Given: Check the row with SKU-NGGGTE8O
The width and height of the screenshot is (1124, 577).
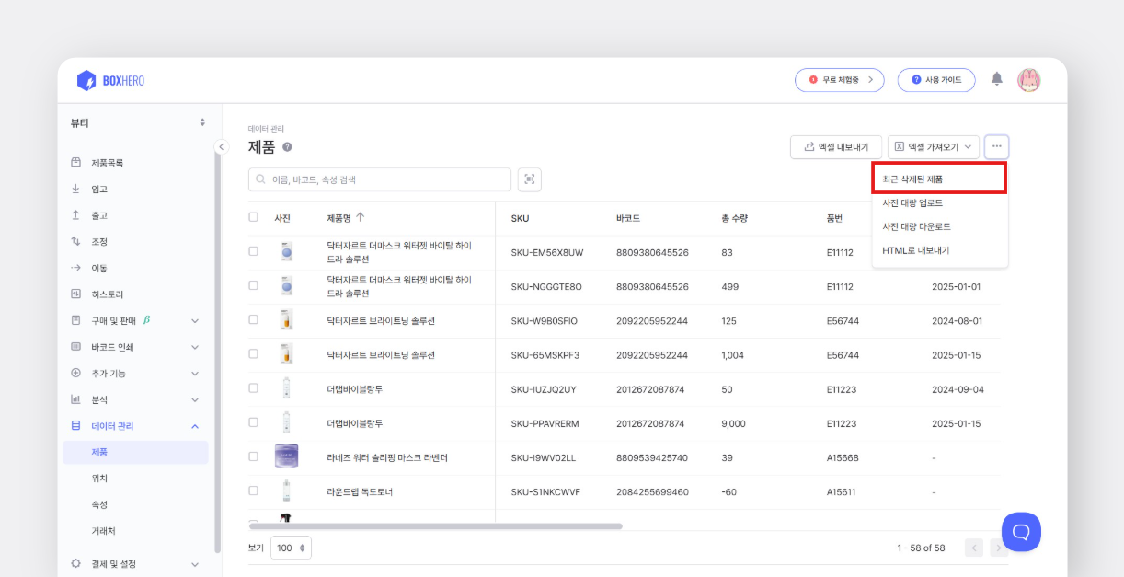Looking at the screenshot, I should tap(253, 285).
